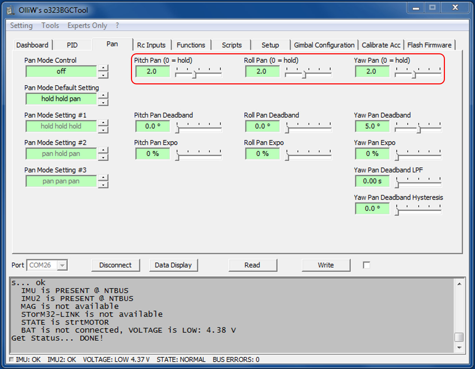Click the application icon in the title bar

click(11, 10)
